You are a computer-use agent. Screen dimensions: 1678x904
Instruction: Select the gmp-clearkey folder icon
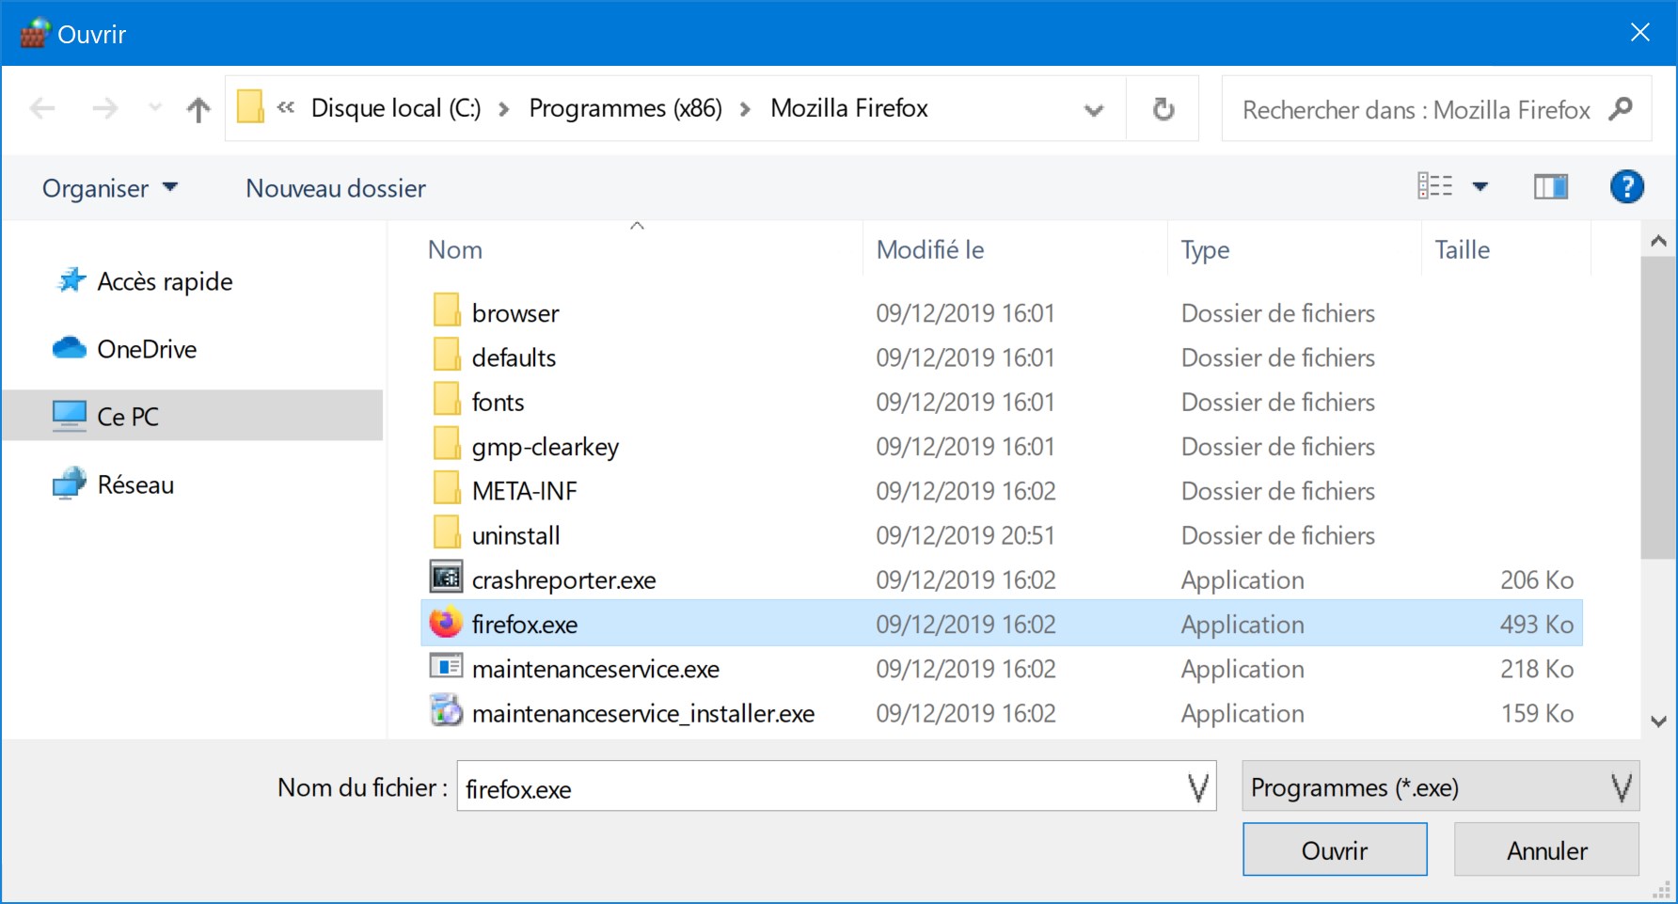(x=447, y=444)
